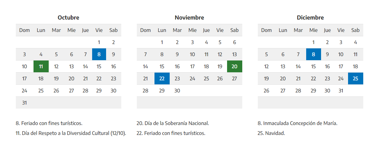Click November's Feriado con fines turísticos note
This screenshot has height=161, width=380.
tap(171, 133)
